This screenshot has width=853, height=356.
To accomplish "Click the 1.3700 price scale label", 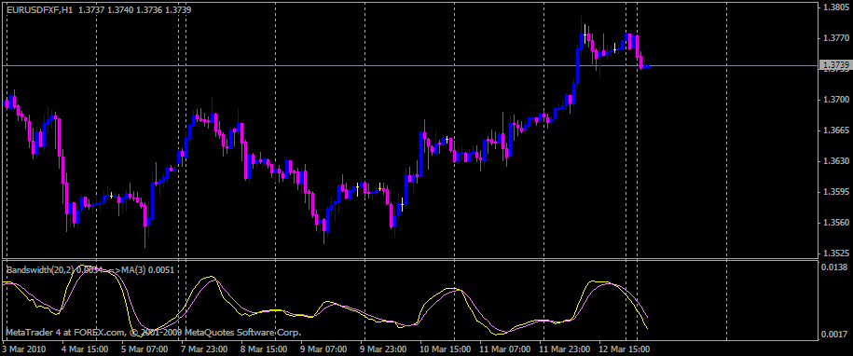I will [836, 100].
